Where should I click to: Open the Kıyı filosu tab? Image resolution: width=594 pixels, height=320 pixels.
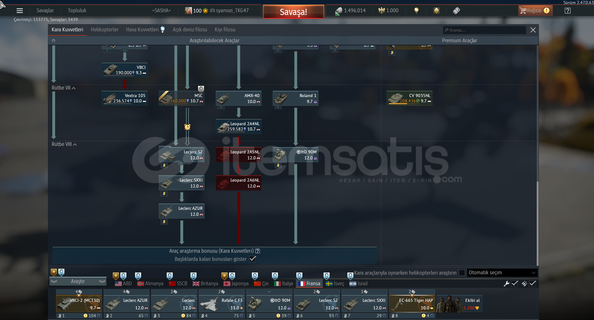pyautogui.click(x=225, y=29)
